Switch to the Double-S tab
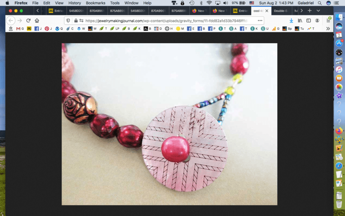 282,10
